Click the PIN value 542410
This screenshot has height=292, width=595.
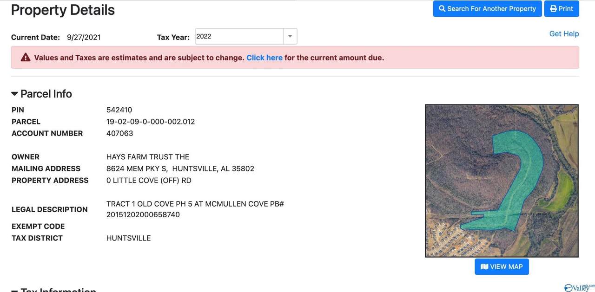119,110
